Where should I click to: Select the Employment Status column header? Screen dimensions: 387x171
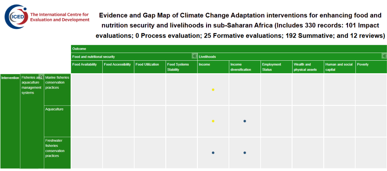point(276,67)
